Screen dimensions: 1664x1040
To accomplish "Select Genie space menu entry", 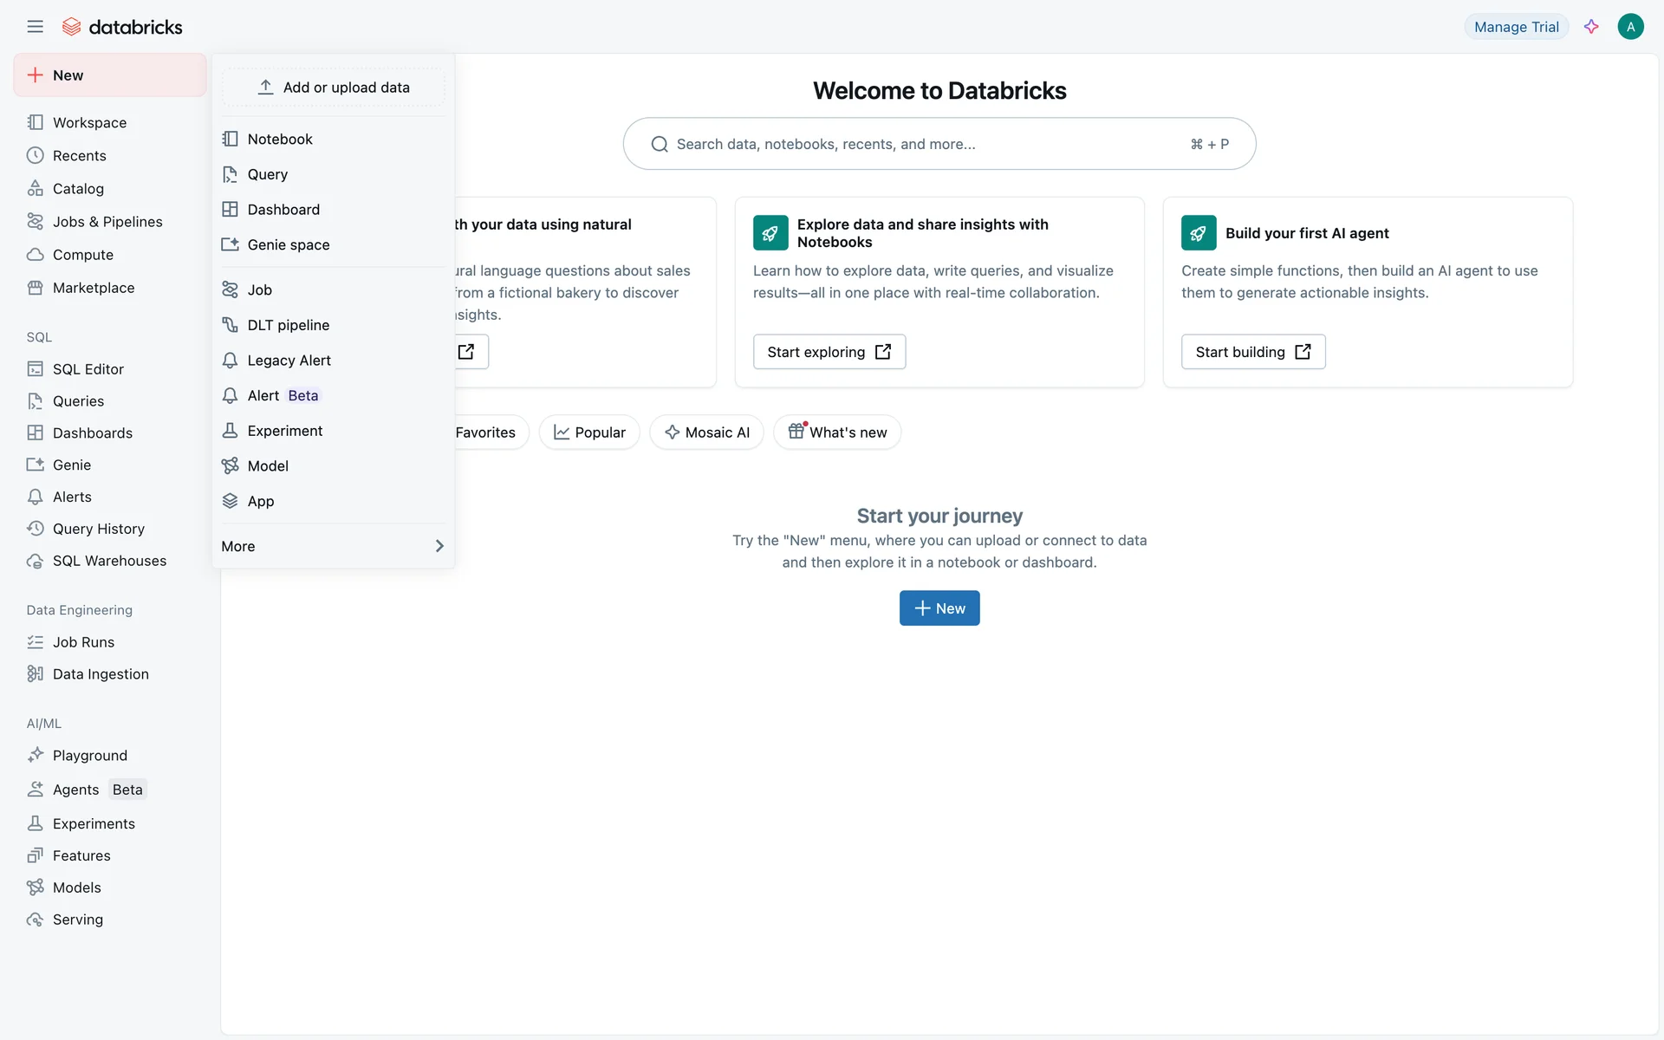I will pyautogui.click(x=288, y=244).
